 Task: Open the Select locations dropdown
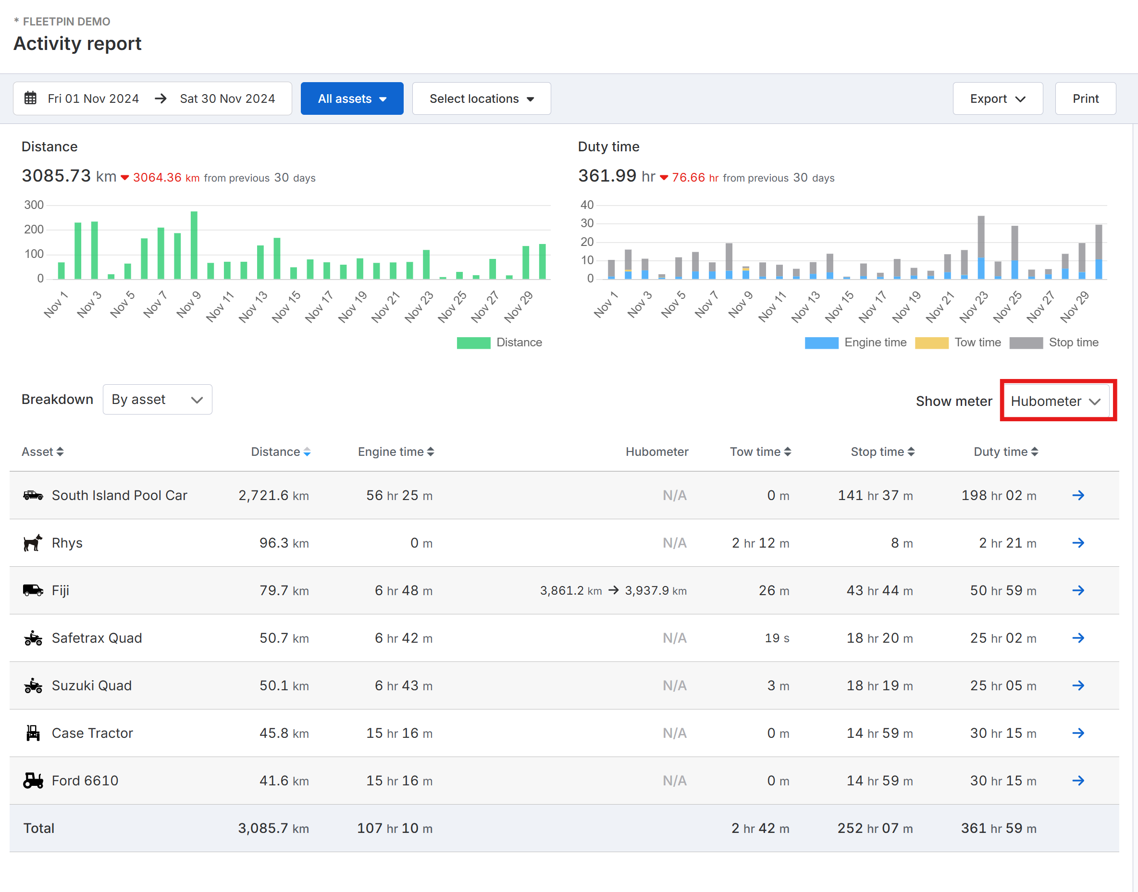point(481,98)
